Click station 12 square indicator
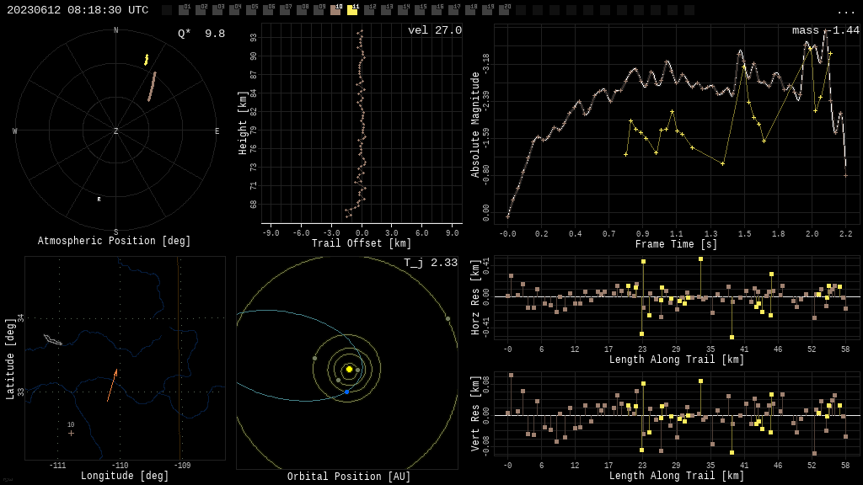Image resolution: width=863 pixels, height=485 pixels. [x=369, y=10]
